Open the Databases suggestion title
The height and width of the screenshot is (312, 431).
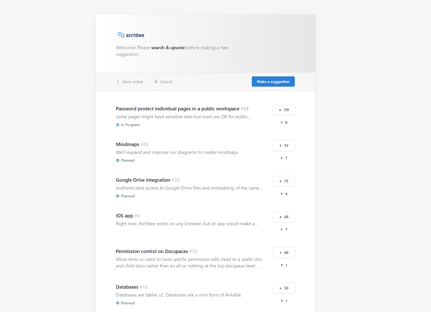coord(127,287)
